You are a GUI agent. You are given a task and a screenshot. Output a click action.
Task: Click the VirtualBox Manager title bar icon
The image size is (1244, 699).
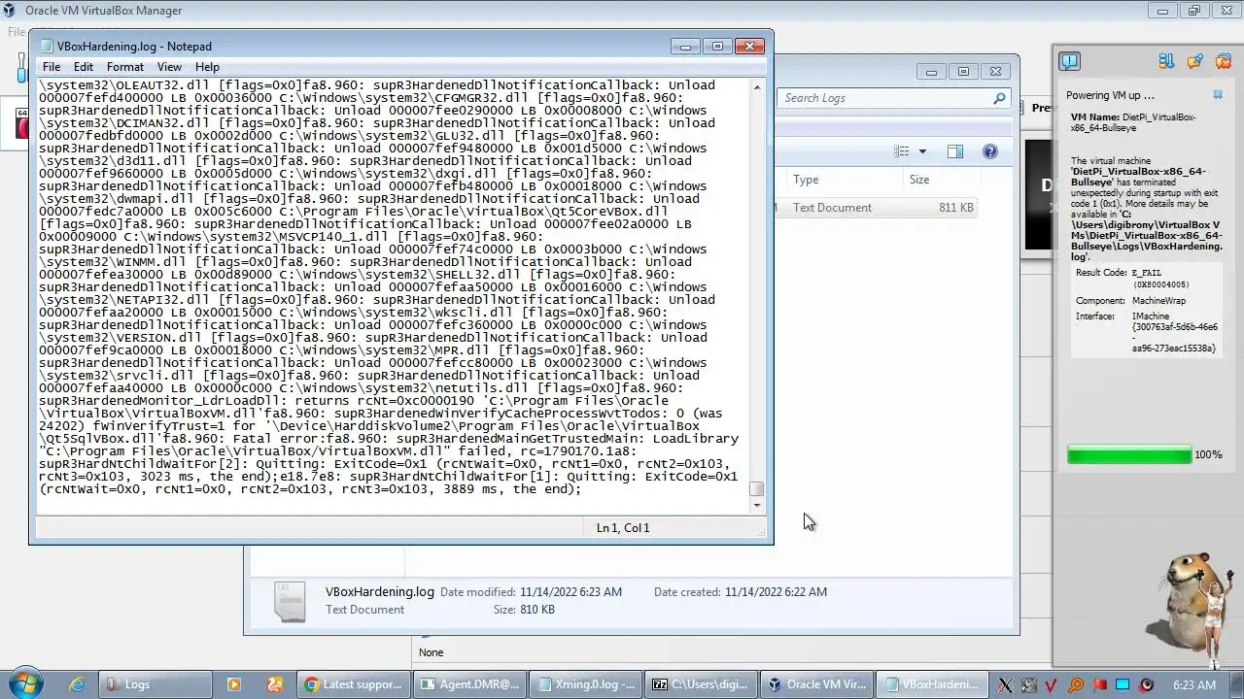tap(12, 11)
